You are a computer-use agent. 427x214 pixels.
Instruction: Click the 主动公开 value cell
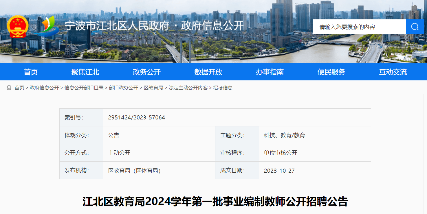pos(159,153)
